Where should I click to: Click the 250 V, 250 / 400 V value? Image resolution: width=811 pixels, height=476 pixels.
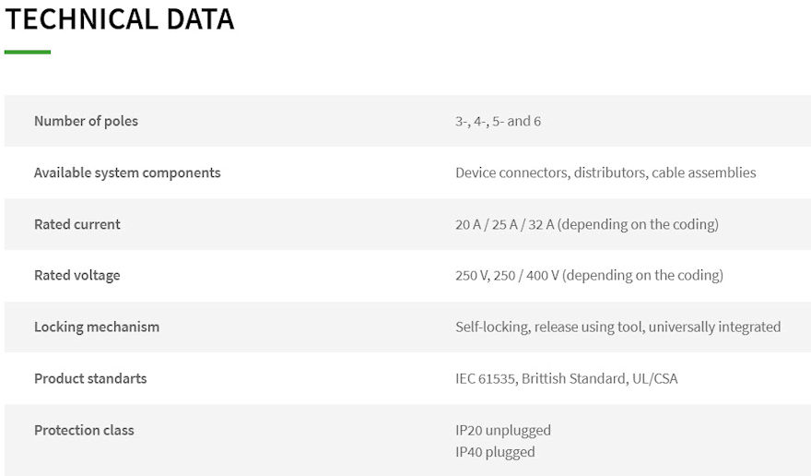tap(507, 275)
